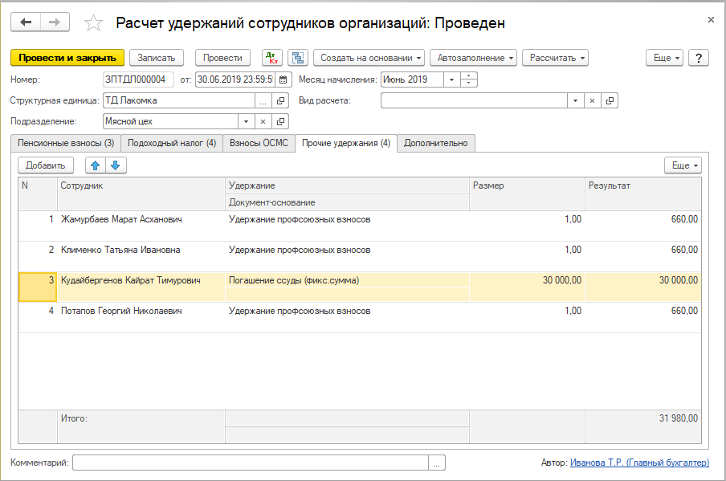
Task: Open Структурная единица record via open icon
Action: tap(281, 100)
